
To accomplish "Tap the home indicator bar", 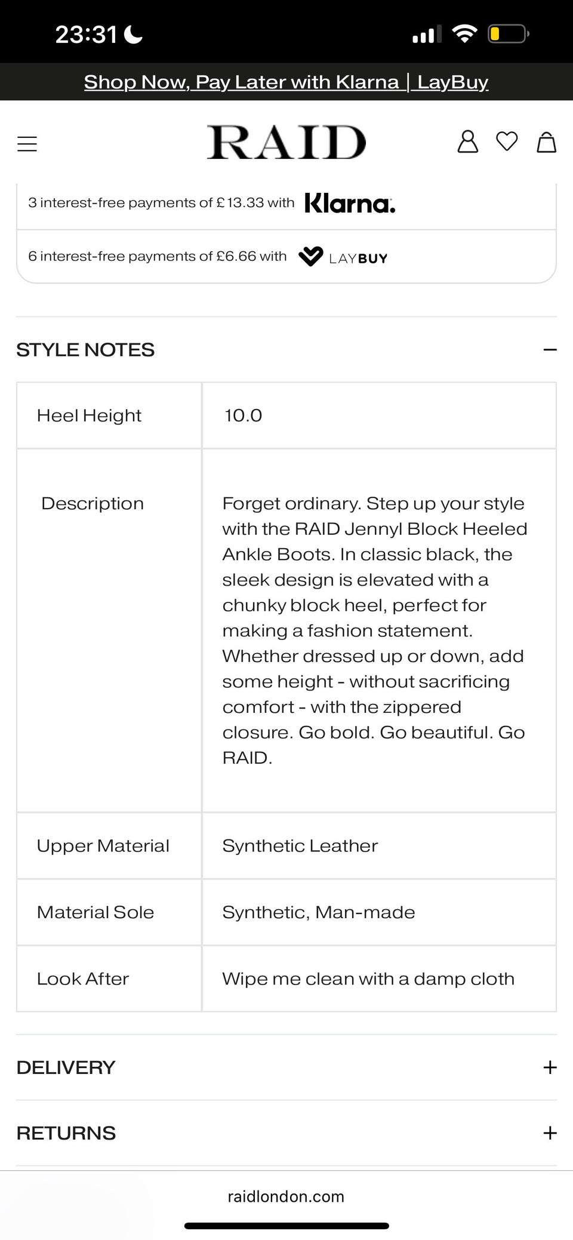I will click(286, 1226).
